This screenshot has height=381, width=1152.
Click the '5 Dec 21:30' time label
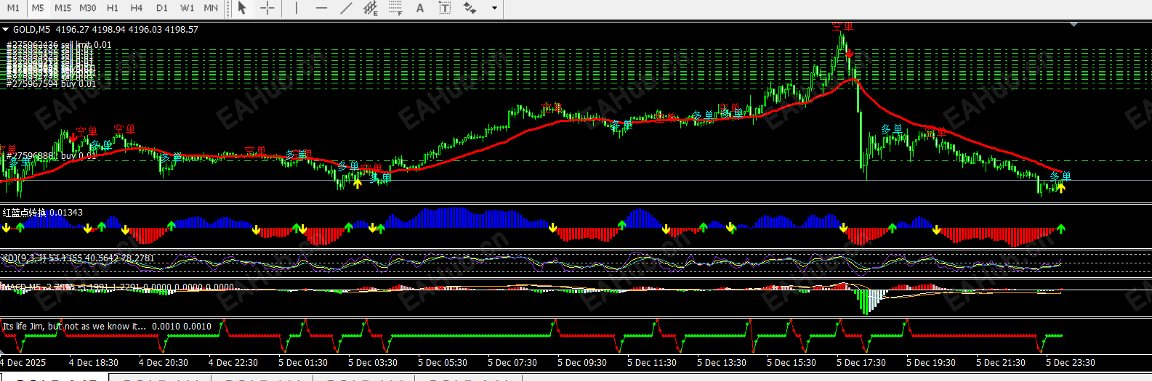(1001, 363)
